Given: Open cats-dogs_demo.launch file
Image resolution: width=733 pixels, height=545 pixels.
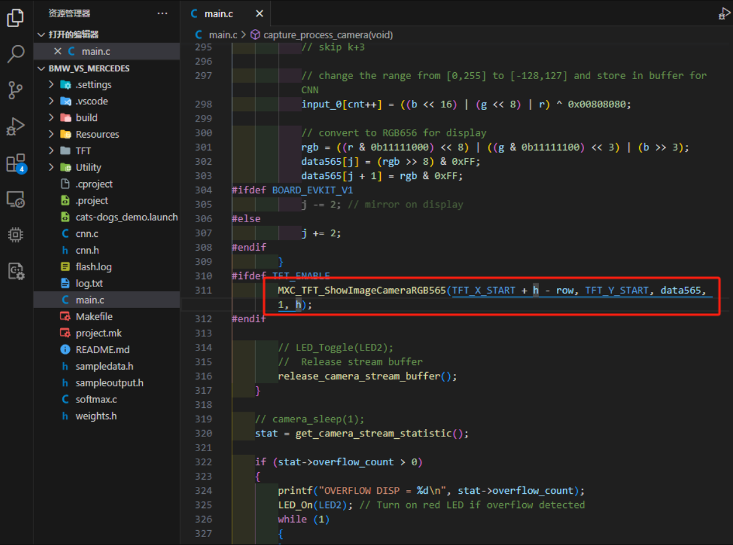Looking at the screenshot, I should (127, 217).
